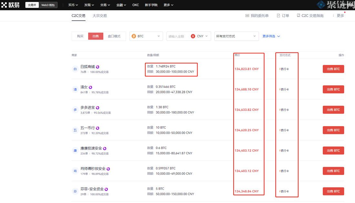
Task: Open merchant name 多多进宝
Action: (87, 107)
